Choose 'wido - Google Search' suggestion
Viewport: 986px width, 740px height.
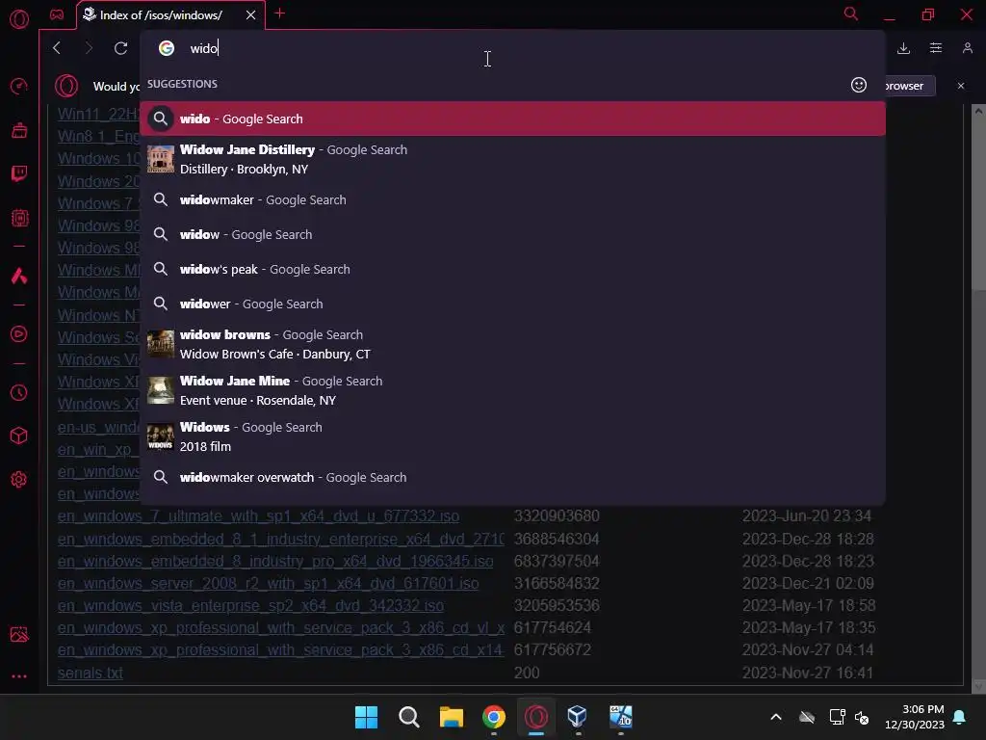coord(512,119)
